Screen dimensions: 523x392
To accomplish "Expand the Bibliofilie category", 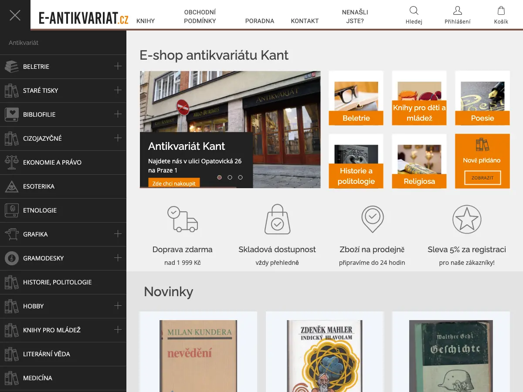I will point(118,114).
